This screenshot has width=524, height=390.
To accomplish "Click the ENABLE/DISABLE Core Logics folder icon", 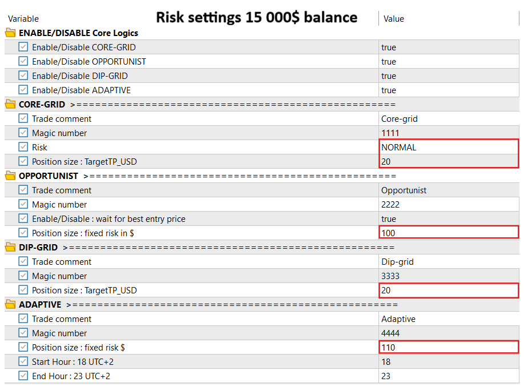I will click(10, 33).
